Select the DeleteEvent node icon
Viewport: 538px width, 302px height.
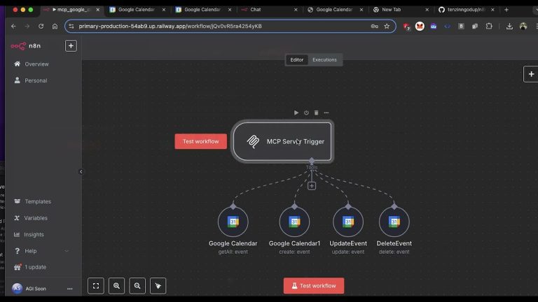pyautogui.click(x=394, y=222)
